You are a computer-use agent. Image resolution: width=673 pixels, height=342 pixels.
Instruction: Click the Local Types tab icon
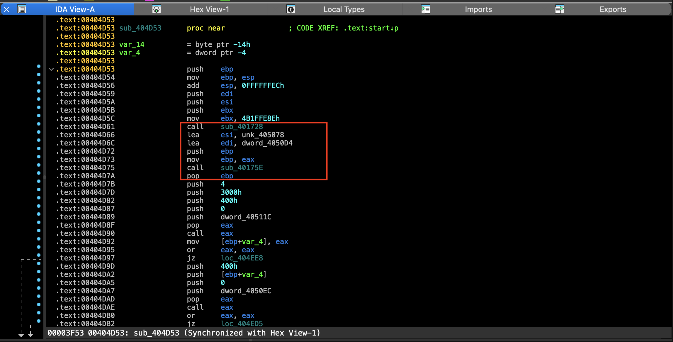coord(290,9)
